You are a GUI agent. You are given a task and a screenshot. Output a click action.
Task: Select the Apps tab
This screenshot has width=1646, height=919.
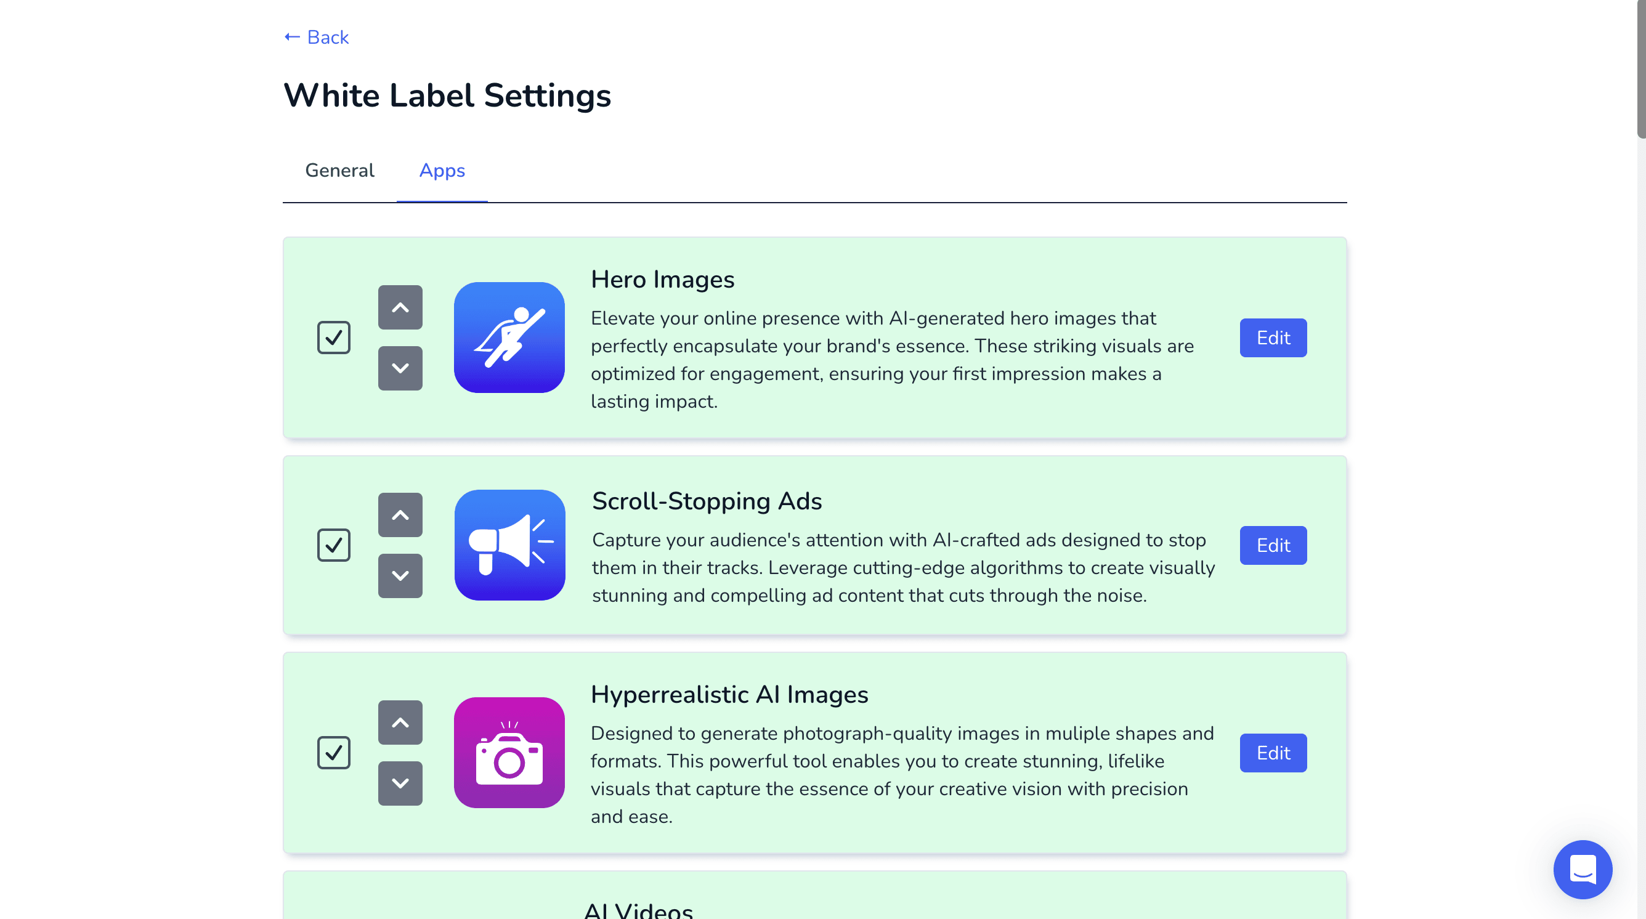(442, 171)
